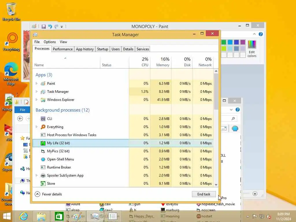Expand the Spooler SubSystem App group

tap(37, 175)
